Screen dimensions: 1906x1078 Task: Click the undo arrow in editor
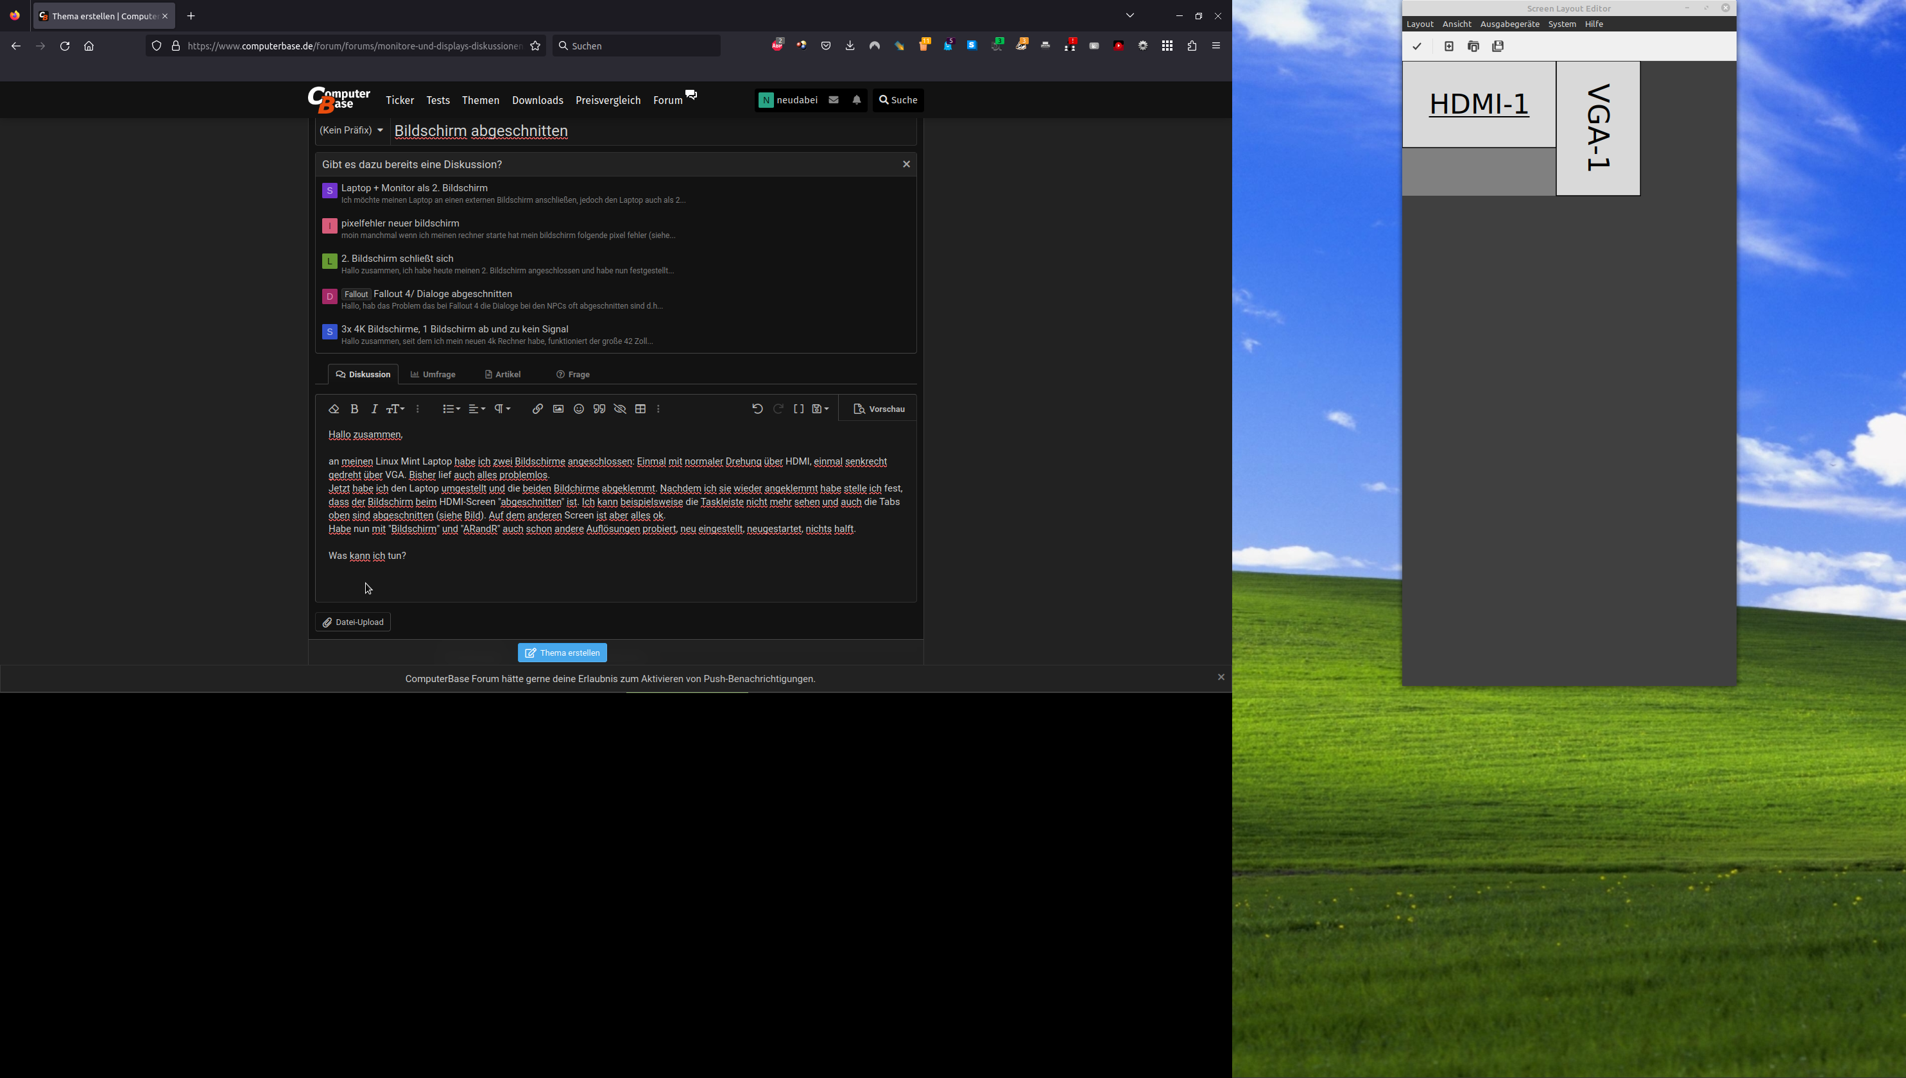coord(757,409)
